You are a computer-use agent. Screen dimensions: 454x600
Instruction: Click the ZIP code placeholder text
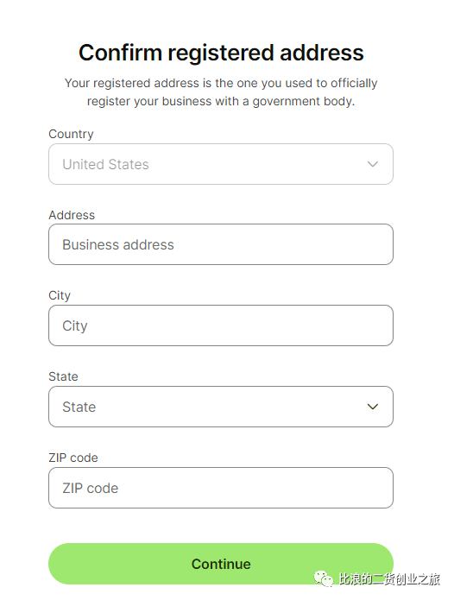[x=91, y=489]
